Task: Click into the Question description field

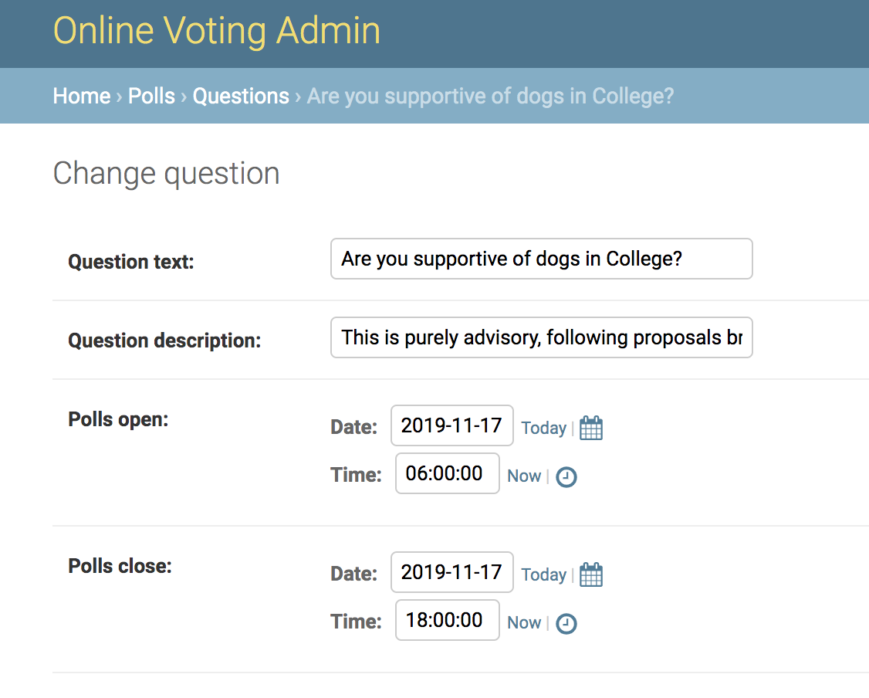Action: [x=541, y=337]
